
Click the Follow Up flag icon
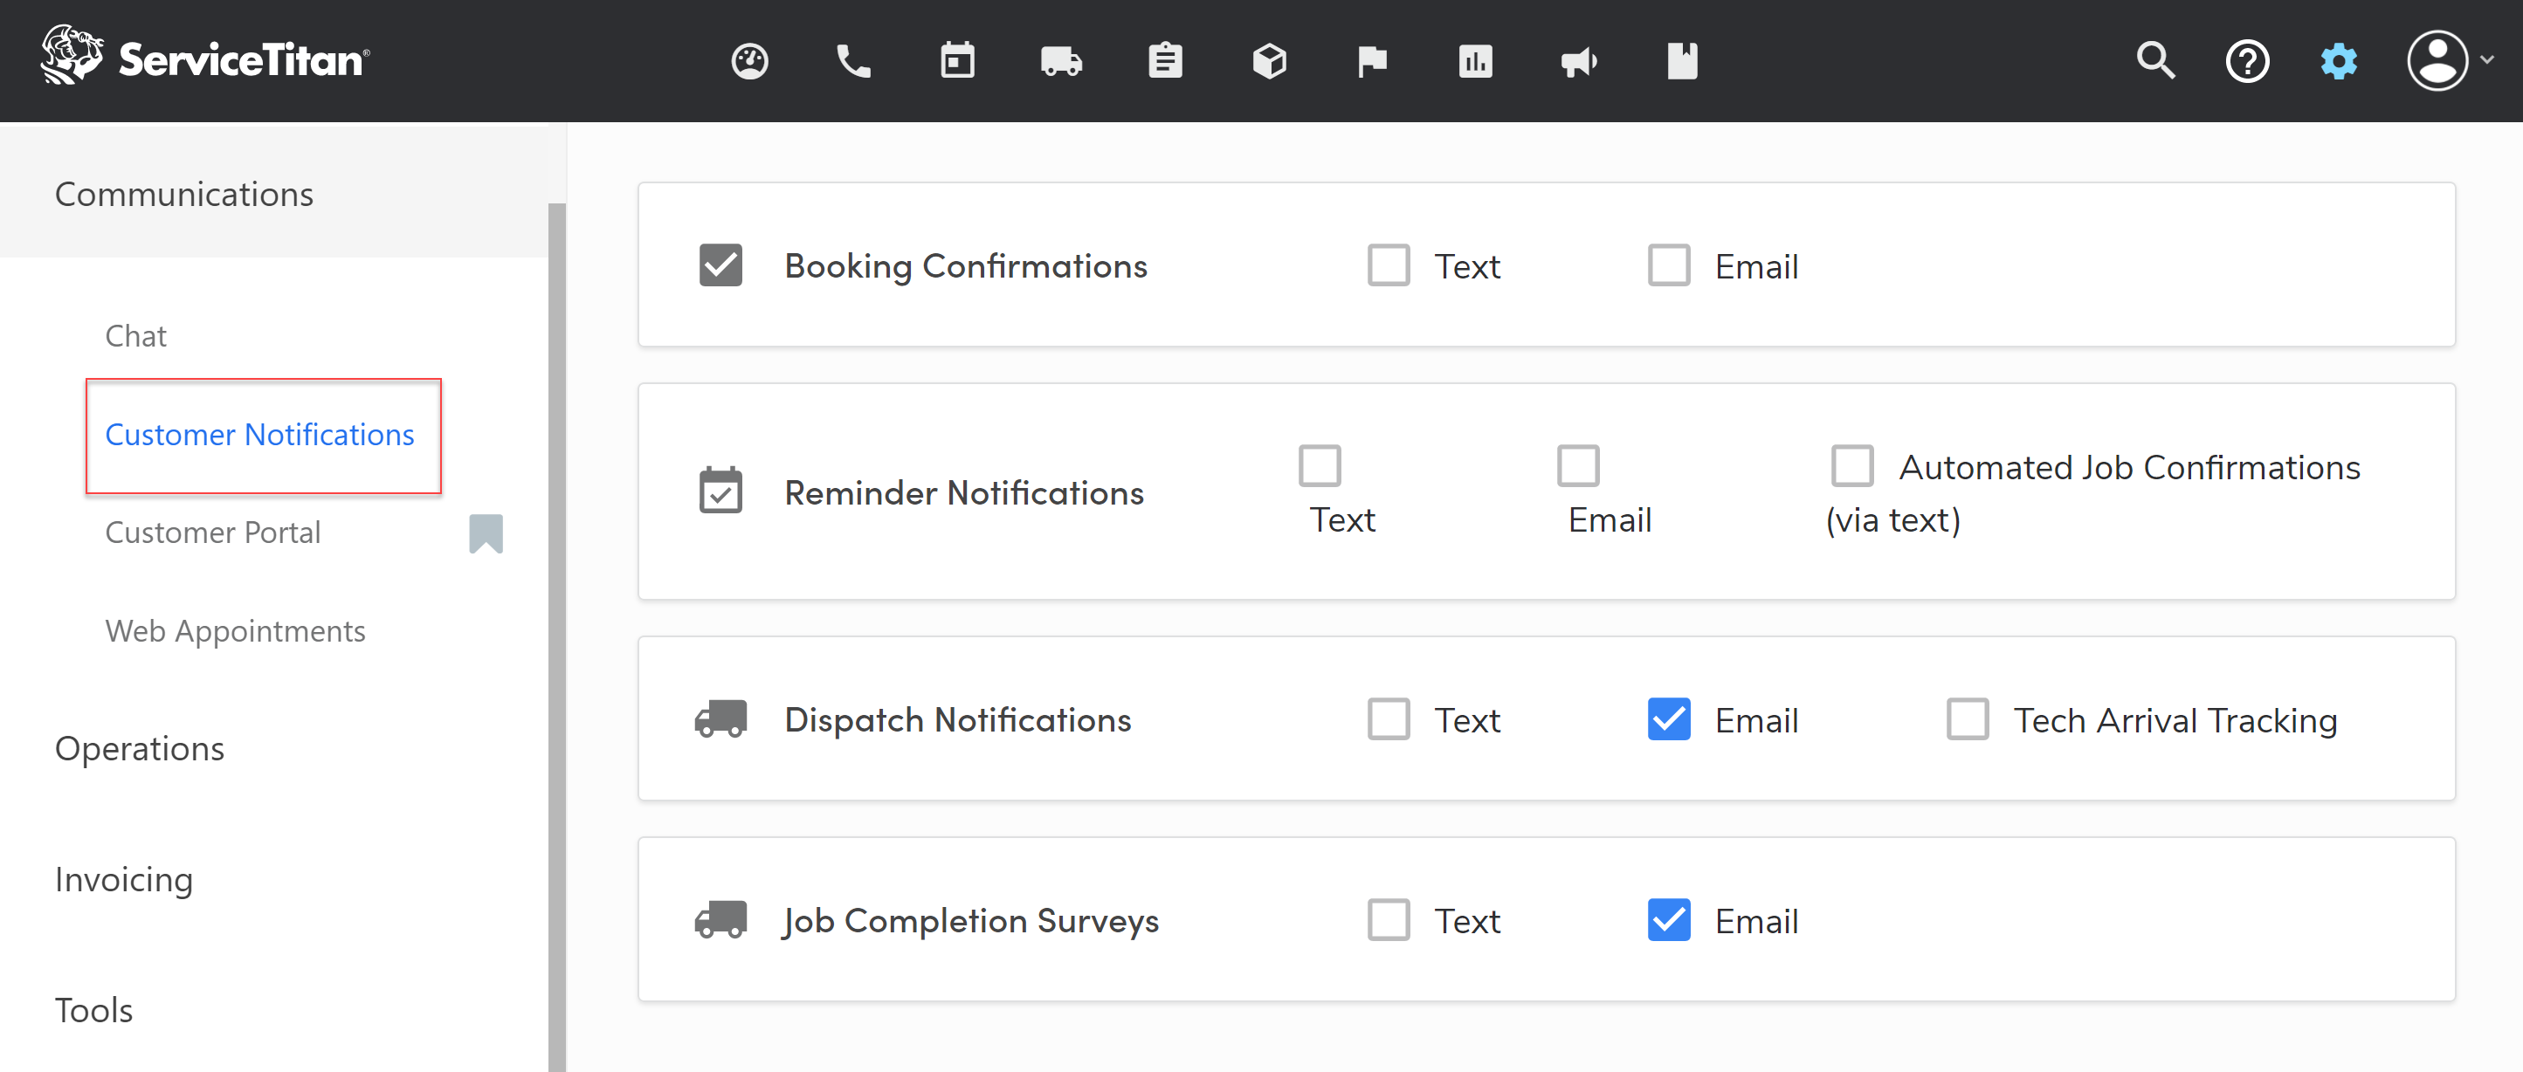1372,62
